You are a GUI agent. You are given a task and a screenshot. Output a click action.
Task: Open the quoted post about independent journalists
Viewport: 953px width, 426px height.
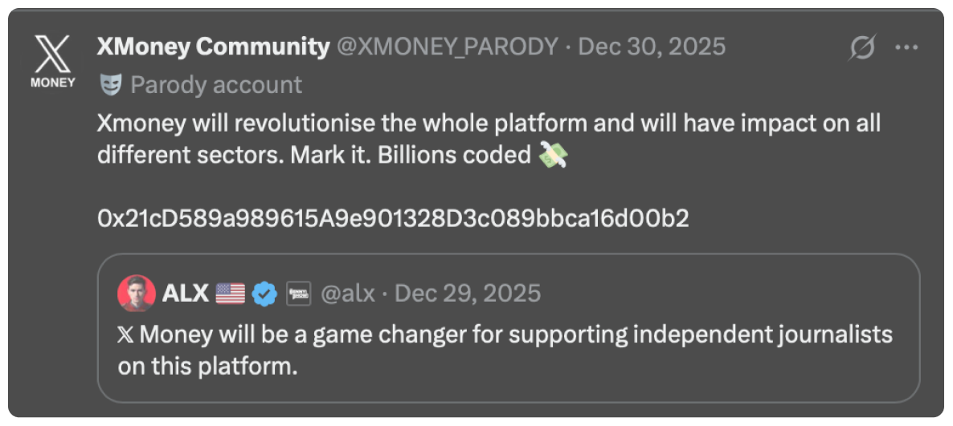tap(506, 350)
